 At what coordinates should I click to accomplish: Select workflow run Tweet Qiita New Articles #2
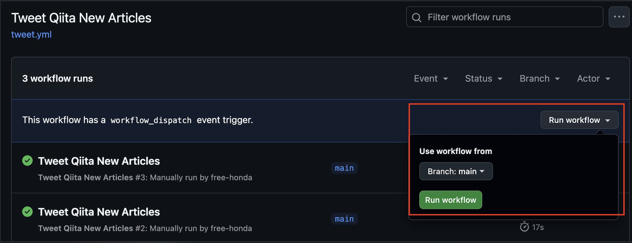pos(99,212)
